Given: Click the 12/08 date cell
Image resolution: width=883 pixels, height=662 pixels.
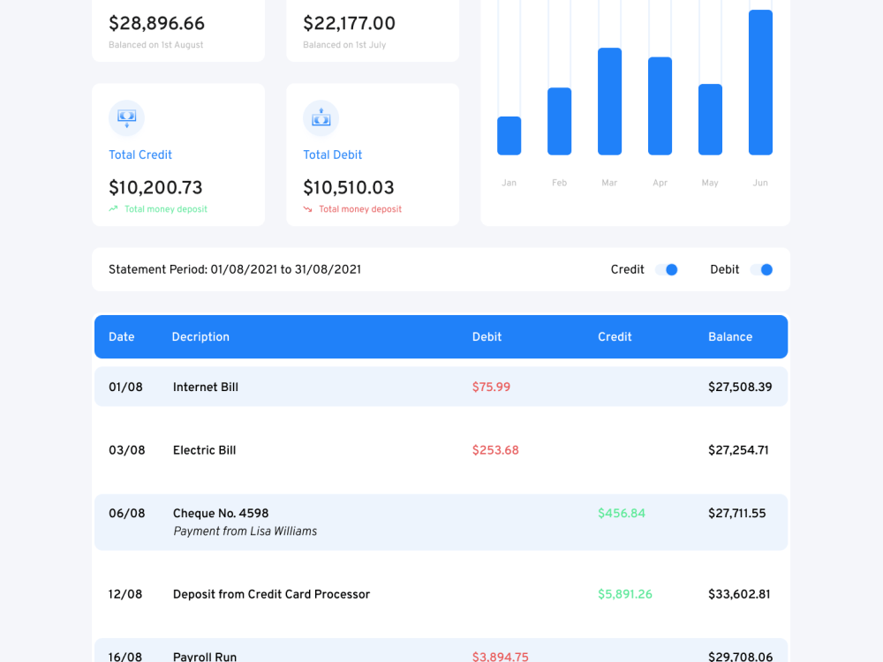Looking at the screenshot, I should (125, 594).
